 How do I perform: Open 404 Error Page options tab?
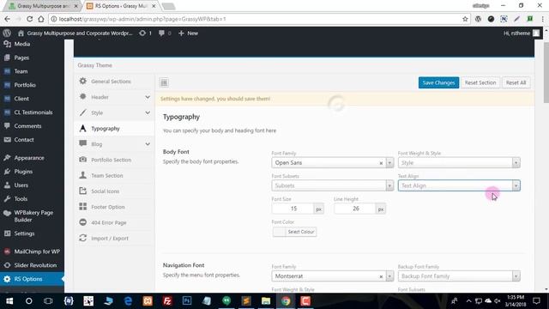114,222
